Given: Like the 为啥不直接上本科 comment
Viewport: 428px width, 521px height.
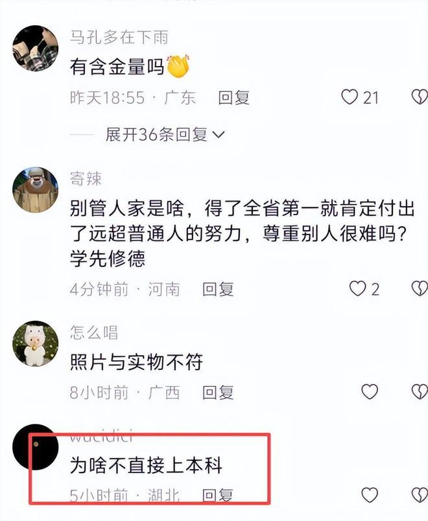Looking at the screenshot, I should point(370,495).
